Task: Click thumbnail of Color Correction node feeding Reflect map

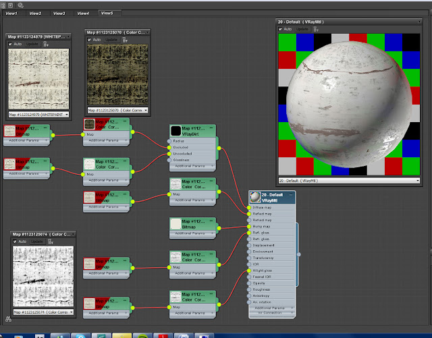Action: tap(175, 184)
